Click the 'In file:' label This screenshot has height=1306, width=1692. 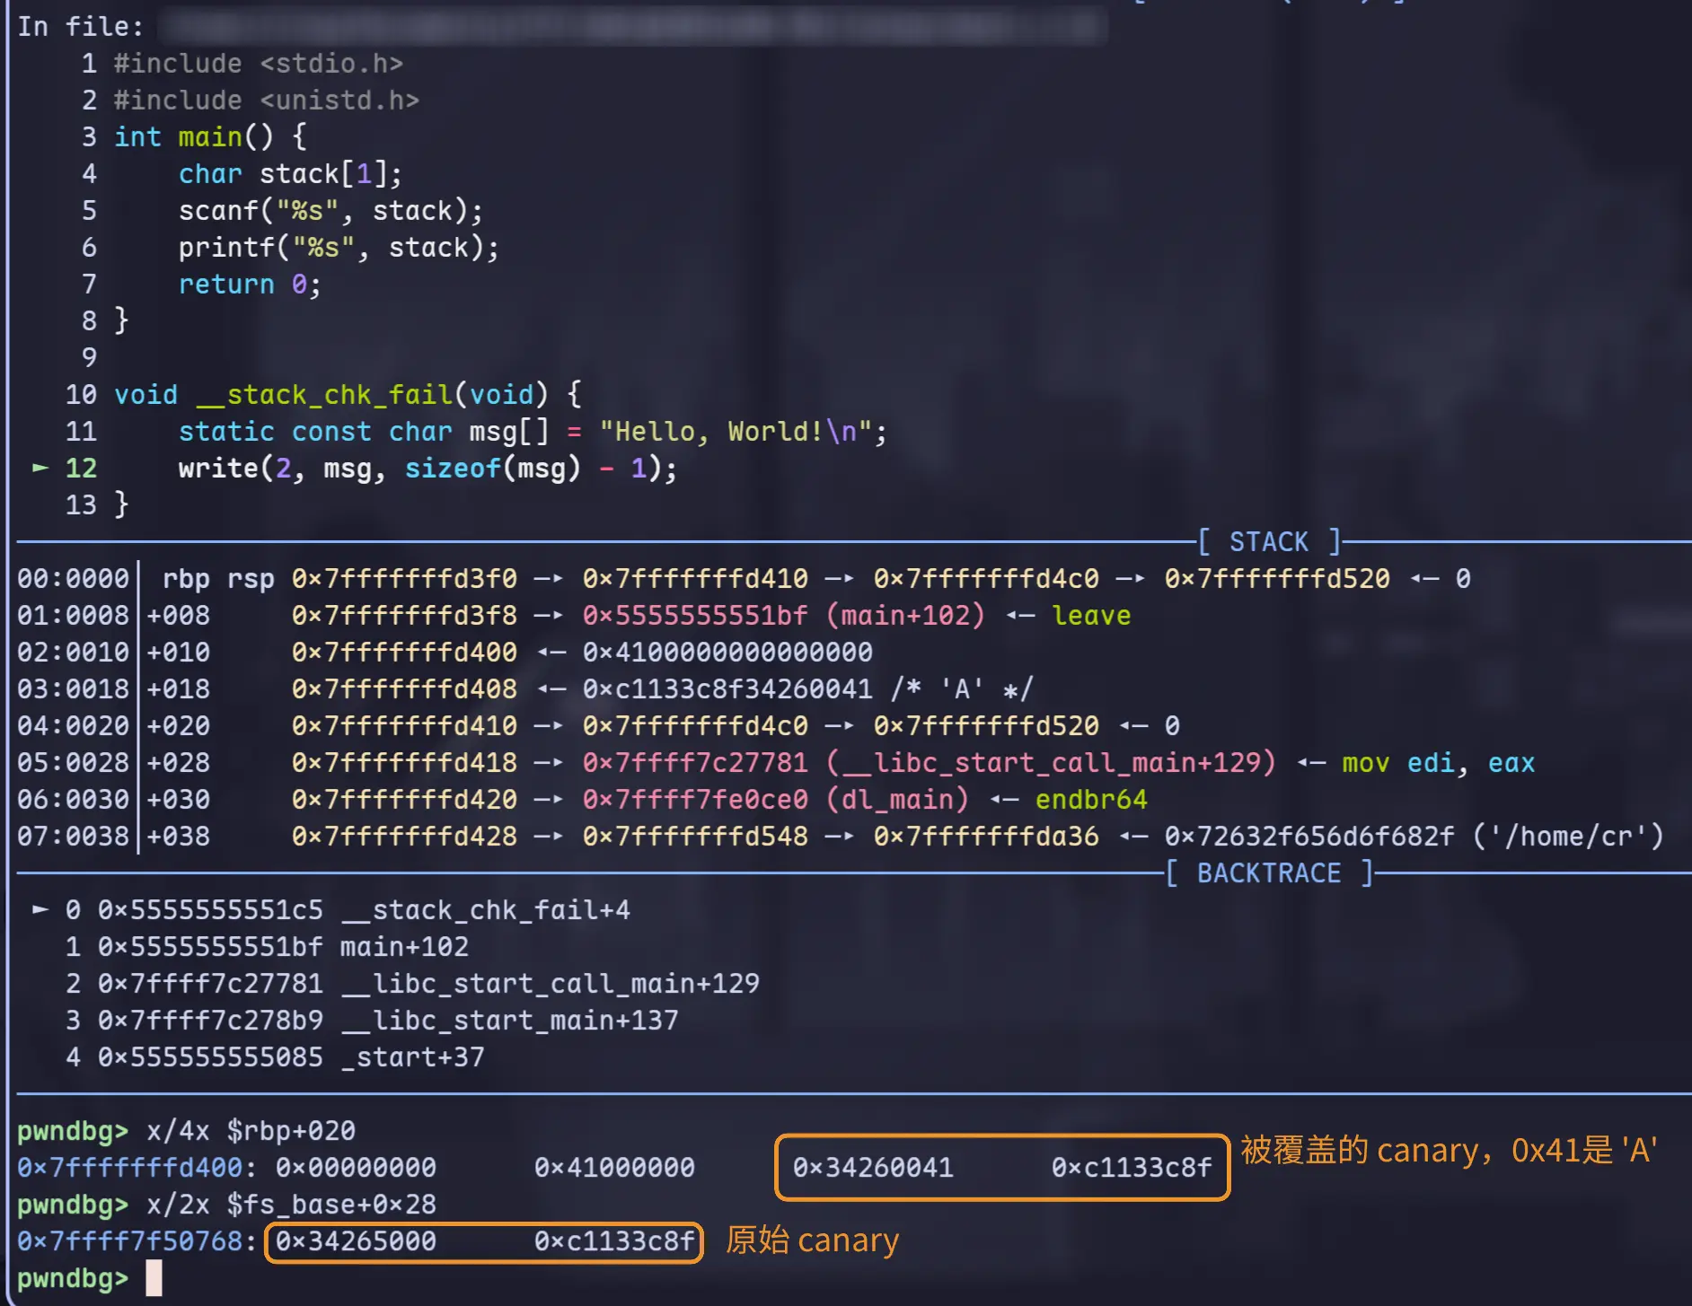tap(81, 27)
